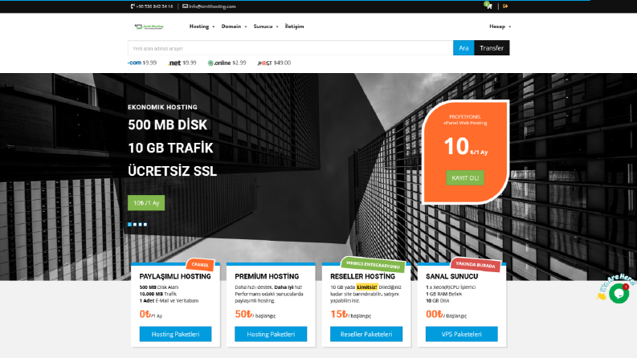
Task: Click the email envelope icon in top bar
Action: point(185,6)
